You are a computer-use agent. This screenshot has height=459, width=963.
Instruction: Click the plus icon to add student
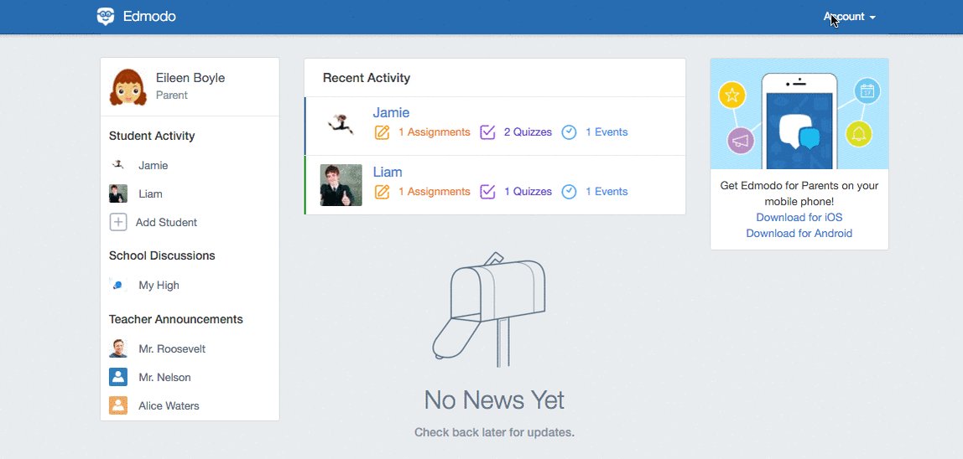(x=118, y=222)
